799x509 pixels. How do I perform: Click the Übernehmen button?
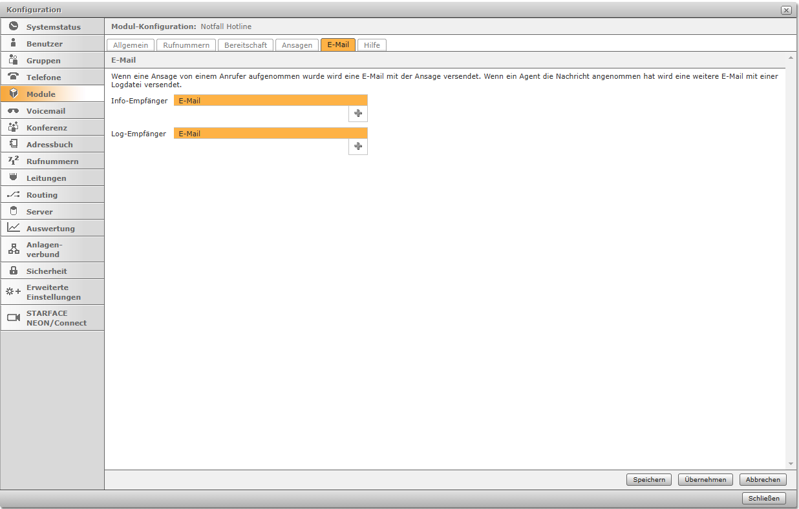point(705,480)
